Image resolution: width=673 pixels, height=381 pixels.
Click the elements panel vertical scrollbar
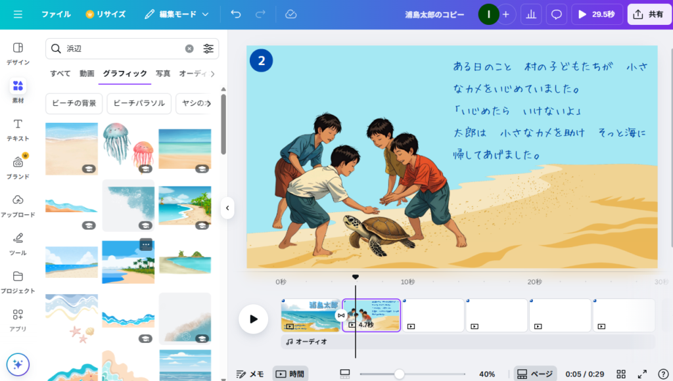pyautogui.click(x=223, y=124)
